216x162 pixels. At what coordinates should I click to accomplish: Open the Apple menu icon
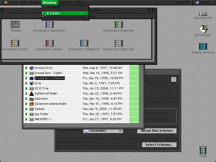(x=6, y=2)
